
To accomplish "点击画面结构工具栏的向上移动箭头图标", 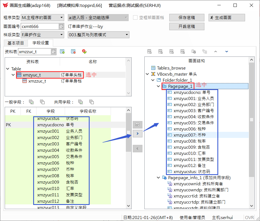I will click(215, 52).
